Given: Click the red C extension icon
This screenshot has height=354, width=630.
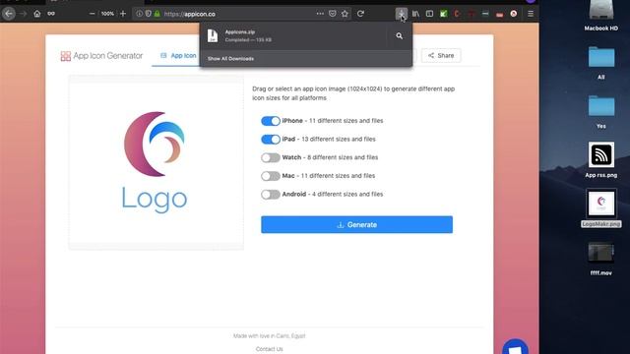Looking at the screenshot, I should 457,14.
